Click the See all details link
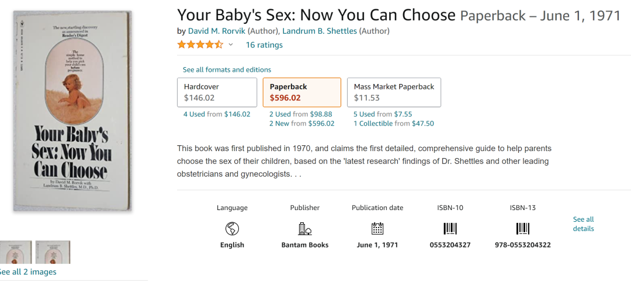The height and width of the screenshot is (283, 631). pos(583,224)
